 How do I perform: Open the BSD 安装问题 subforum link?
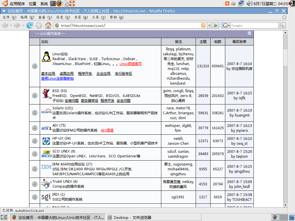[x=72, y=100]
